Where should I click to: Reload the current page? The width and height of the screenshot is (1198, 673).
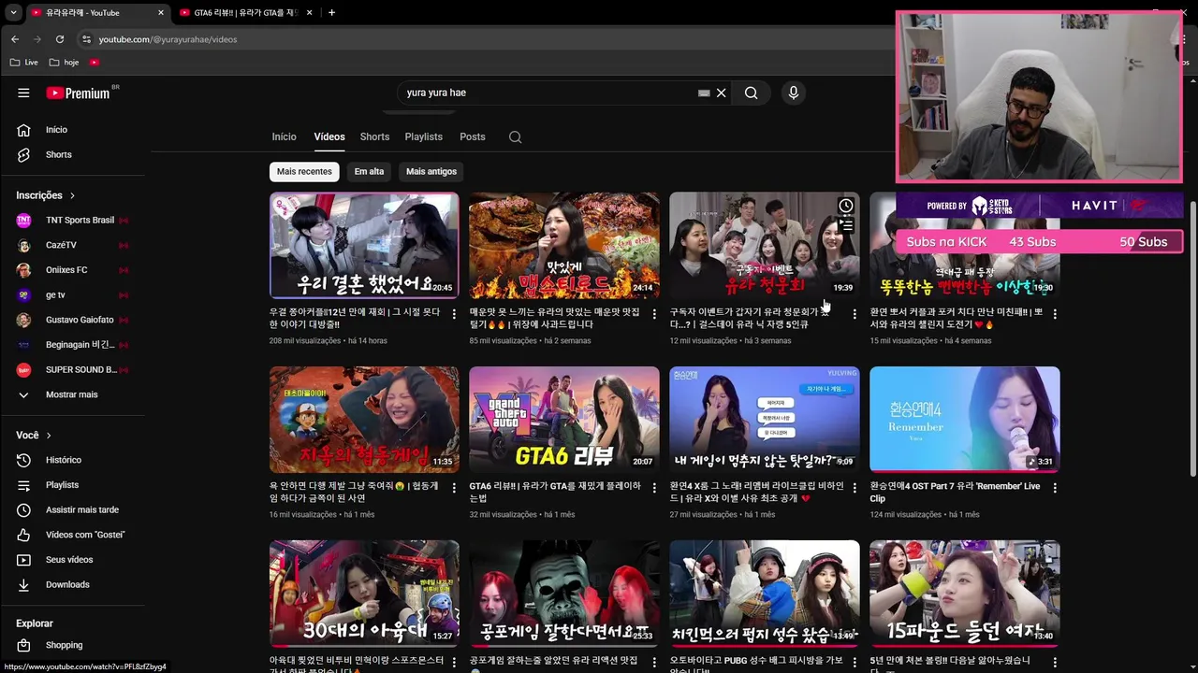pyautogui.click(x=60, y=39)
